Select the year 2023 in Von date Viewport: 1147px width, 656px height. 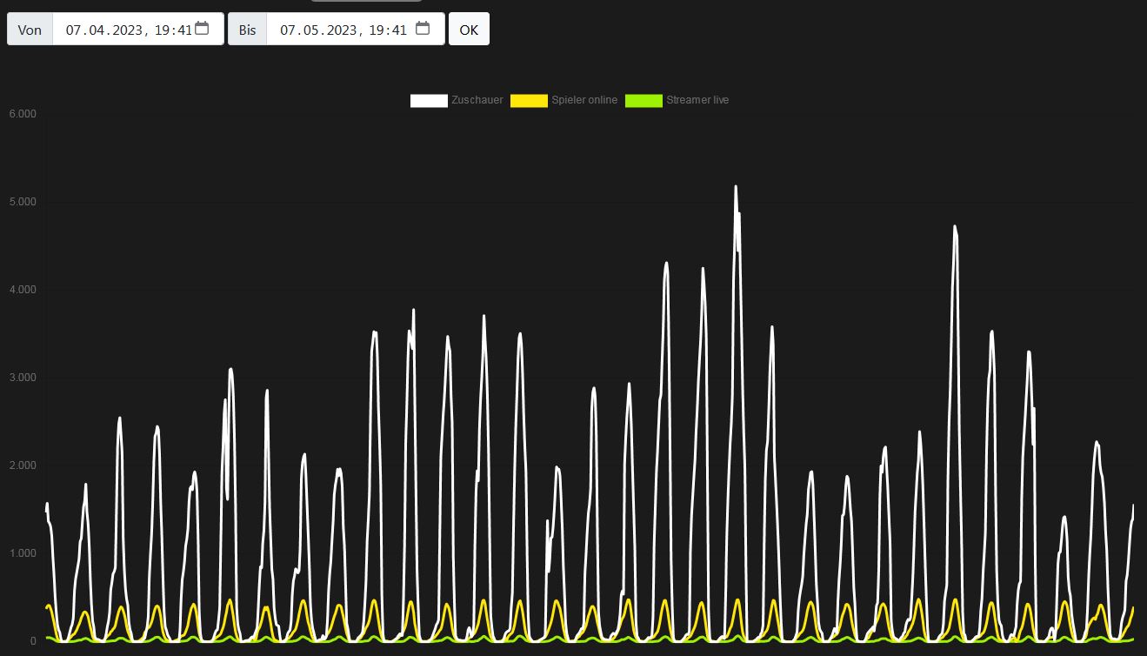click(125, 30)
